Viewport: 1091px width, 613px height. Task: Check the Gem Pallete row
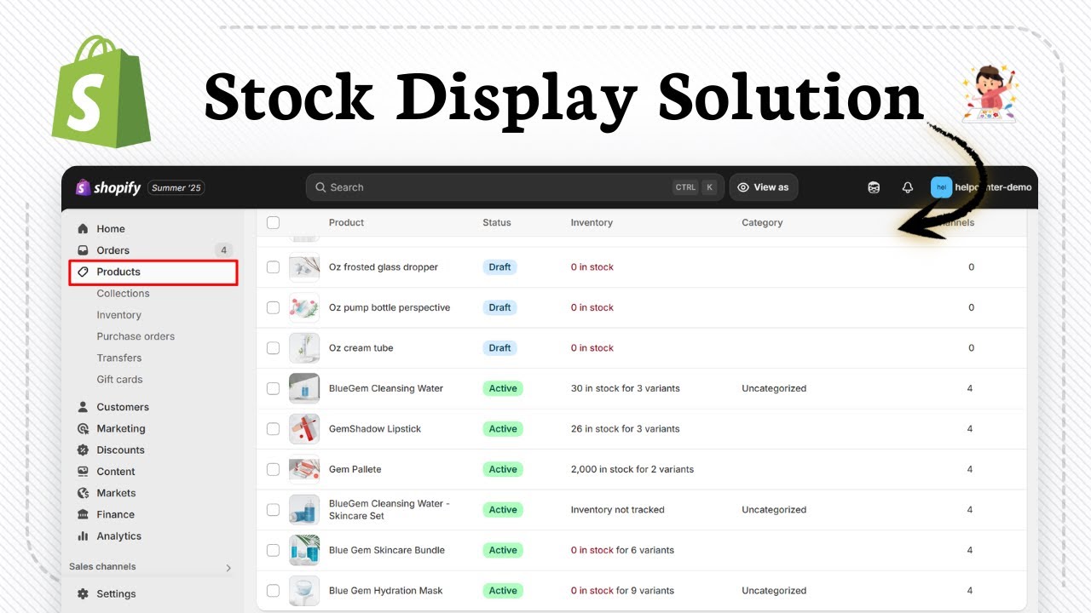(x=273, y=469)
